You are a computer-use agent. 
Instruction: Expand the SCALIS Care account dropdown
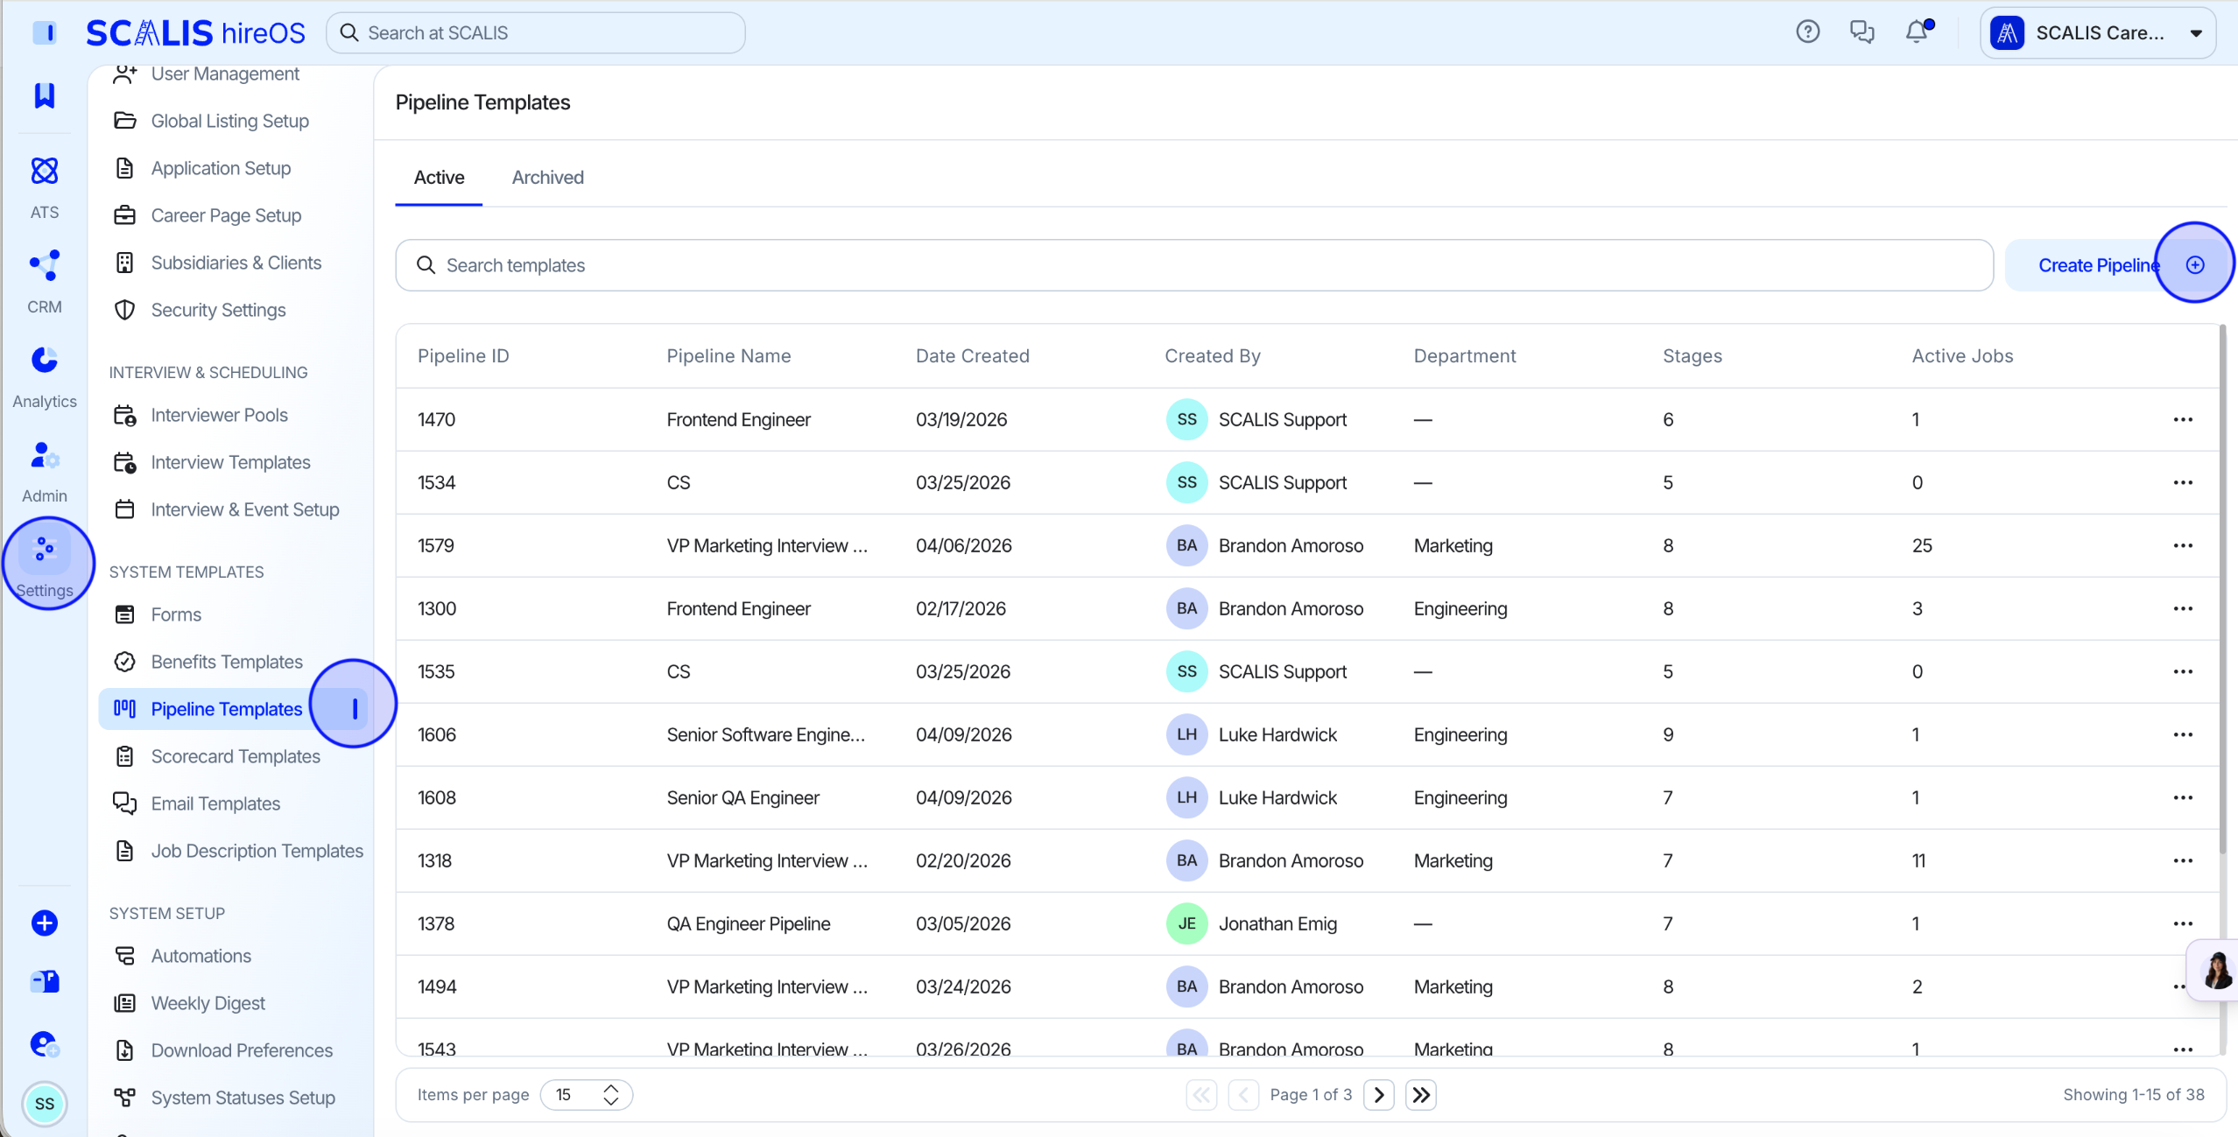[x=2098, y=33]
